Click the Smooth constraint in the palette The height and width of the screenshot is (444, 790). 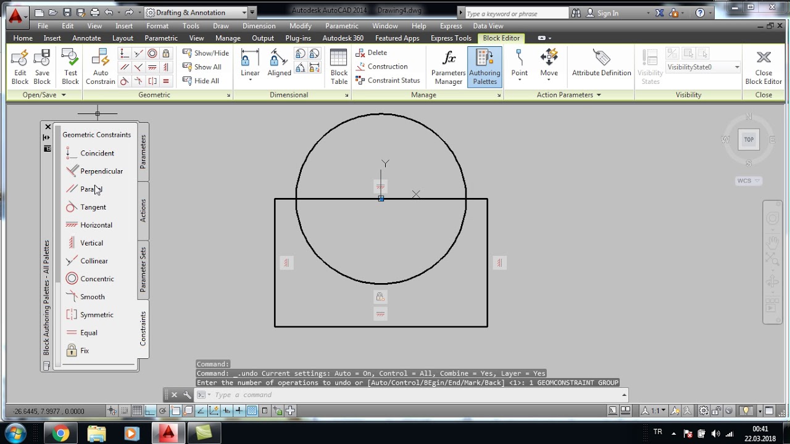point(85,297)
